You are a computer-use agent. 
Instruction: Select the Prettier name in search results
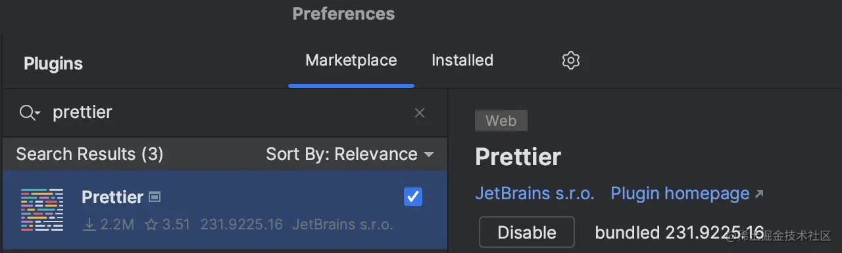coord(112,197)
